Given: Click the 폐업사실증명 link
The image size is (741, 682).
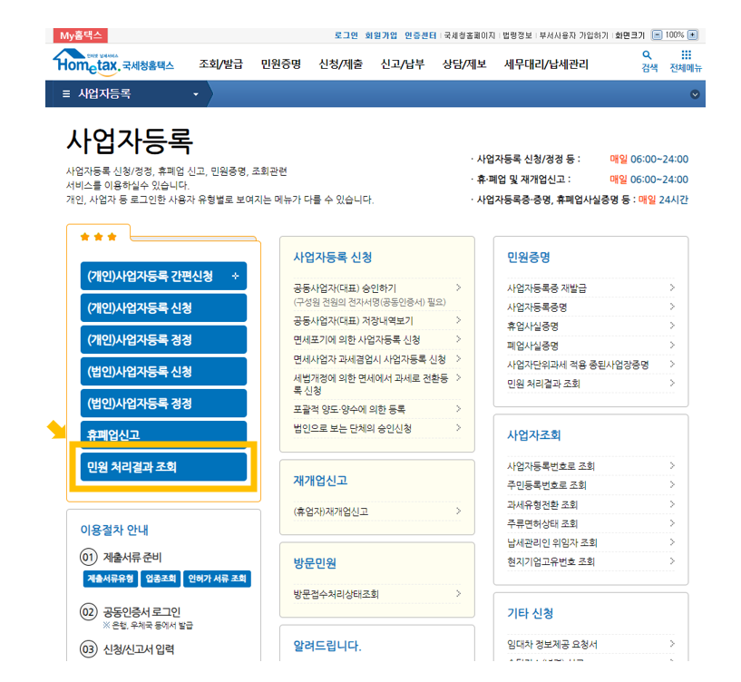Looking at the screenshot, I should pos(532,346).
